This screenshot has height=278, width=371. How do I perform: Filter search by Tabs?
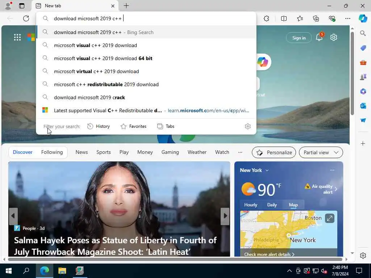(166, 126)
